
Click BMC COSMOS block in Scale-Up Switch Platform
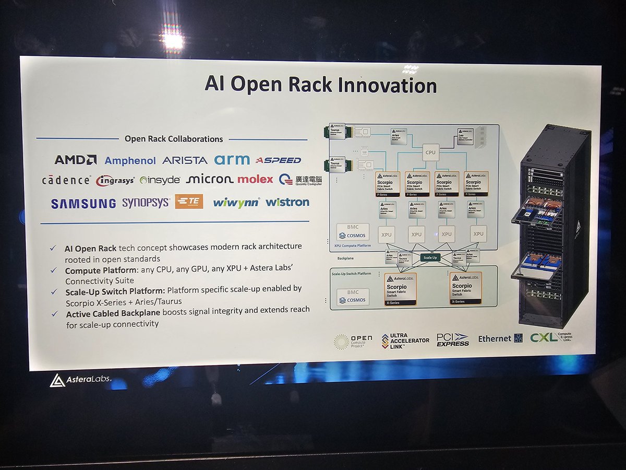[x=352, y=297]
